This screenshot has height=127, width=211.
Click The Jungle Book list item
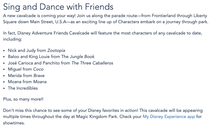tap(51, 57)
